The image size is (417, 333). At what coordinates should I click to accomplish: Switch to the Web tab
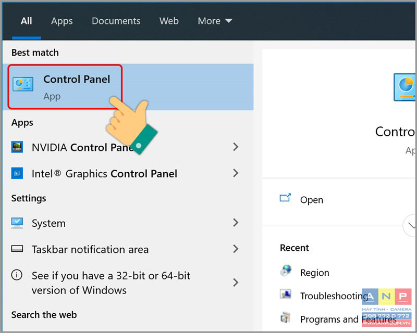coord(169,21)
